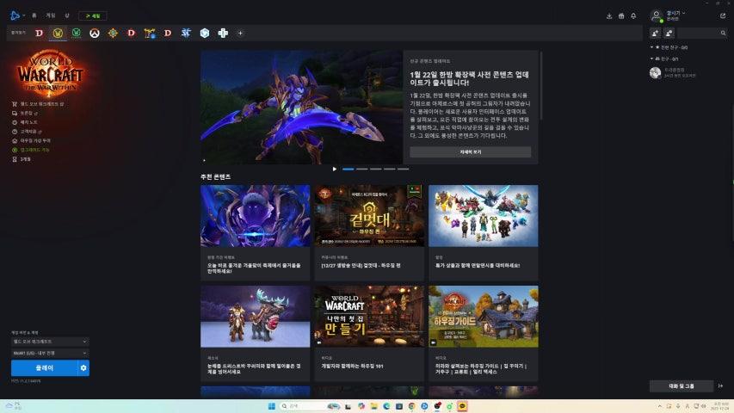Open the gift box icon
This screenshot has width=734, height=413.
(621, 15)
